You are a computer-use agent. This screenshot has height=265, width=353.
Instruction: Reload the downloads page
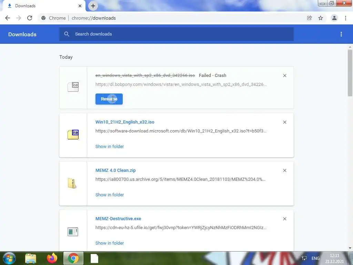coord(30,18)
